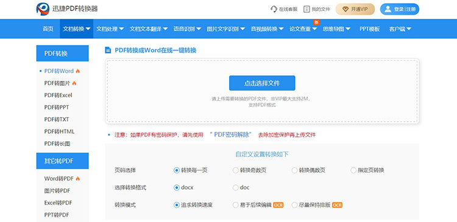457x222 pixels.
Task: Choose the docx output format
Action: tap(176, 188)
